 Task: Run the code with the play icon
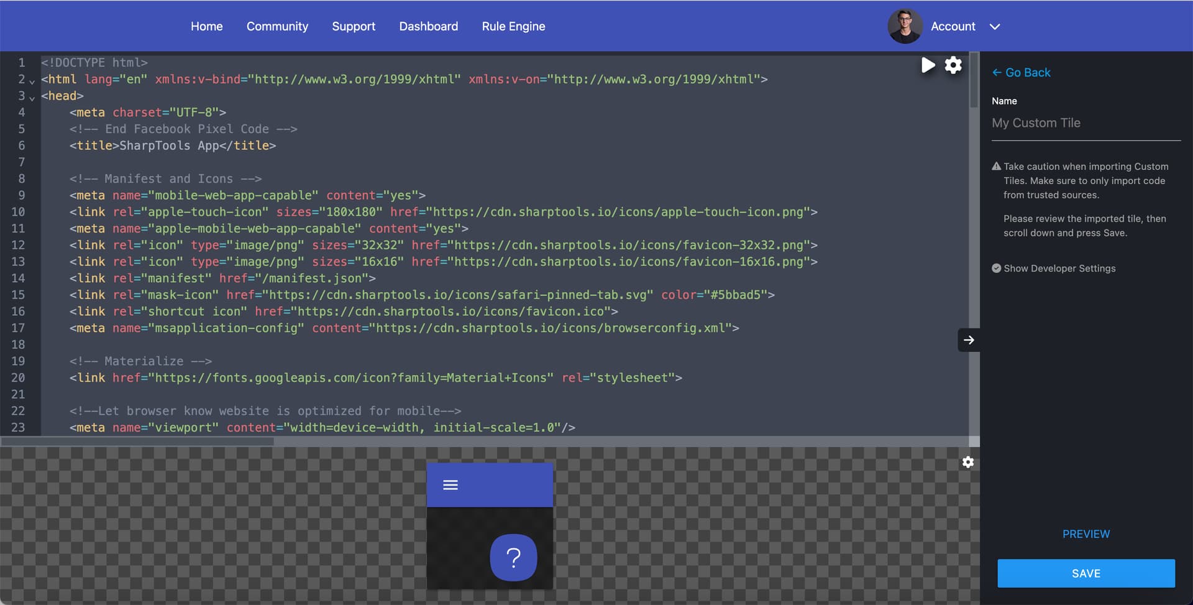(928, 65)
